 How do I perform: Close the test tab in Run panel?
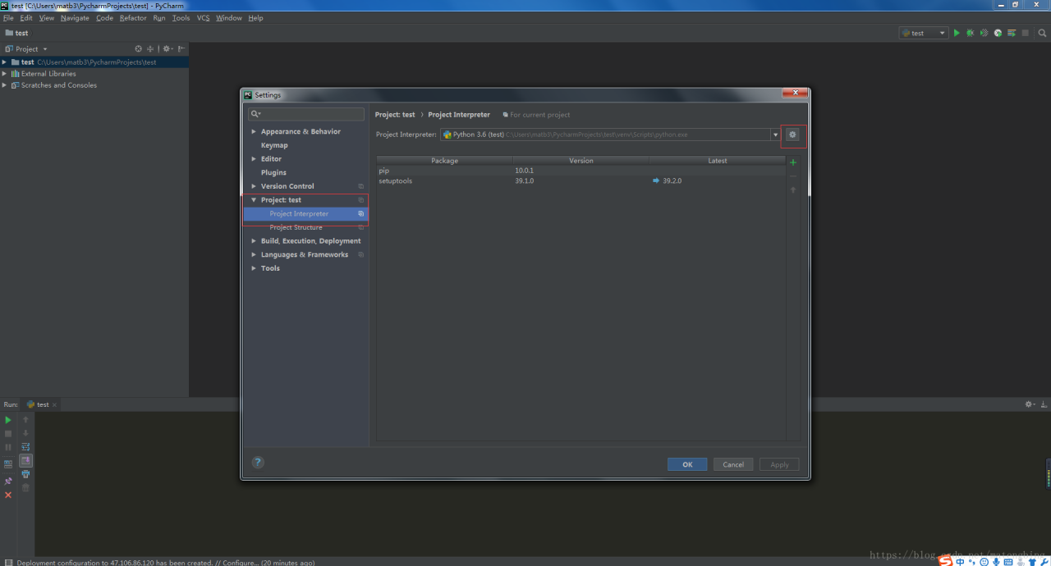coord(54,404)
